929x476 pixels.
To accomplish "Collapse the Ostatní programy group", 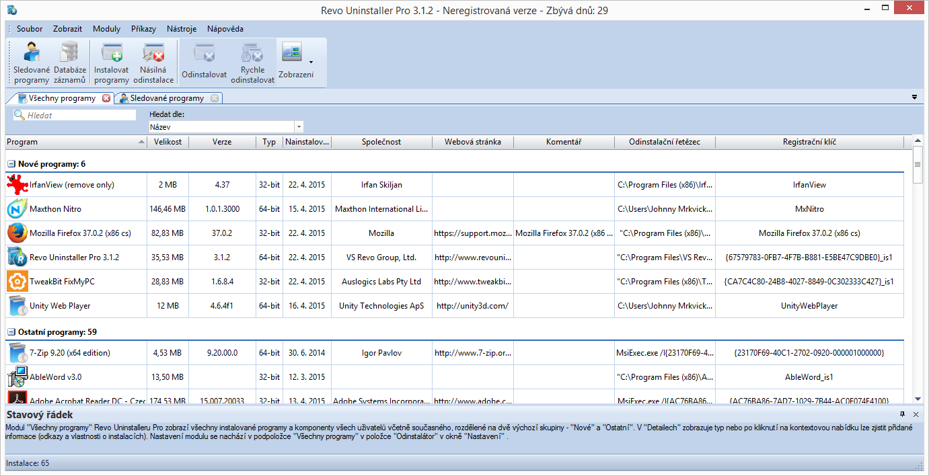I will click(11, 331).
